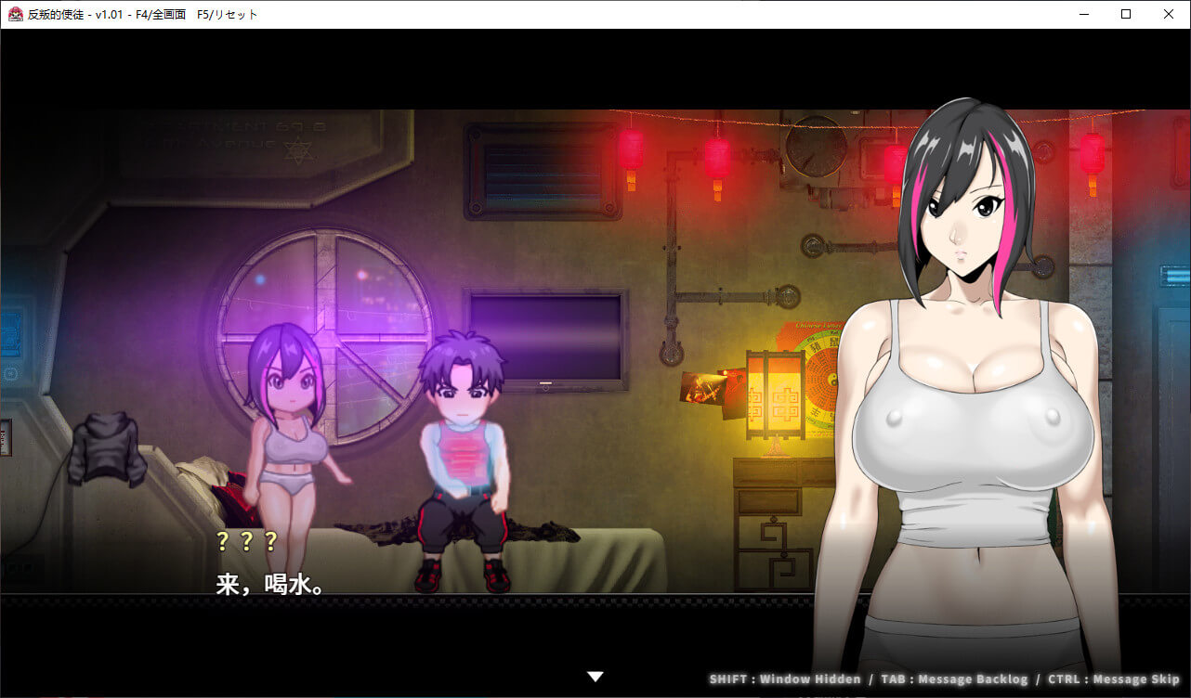Click the ventilation grille above the monitor

point(543,172)
